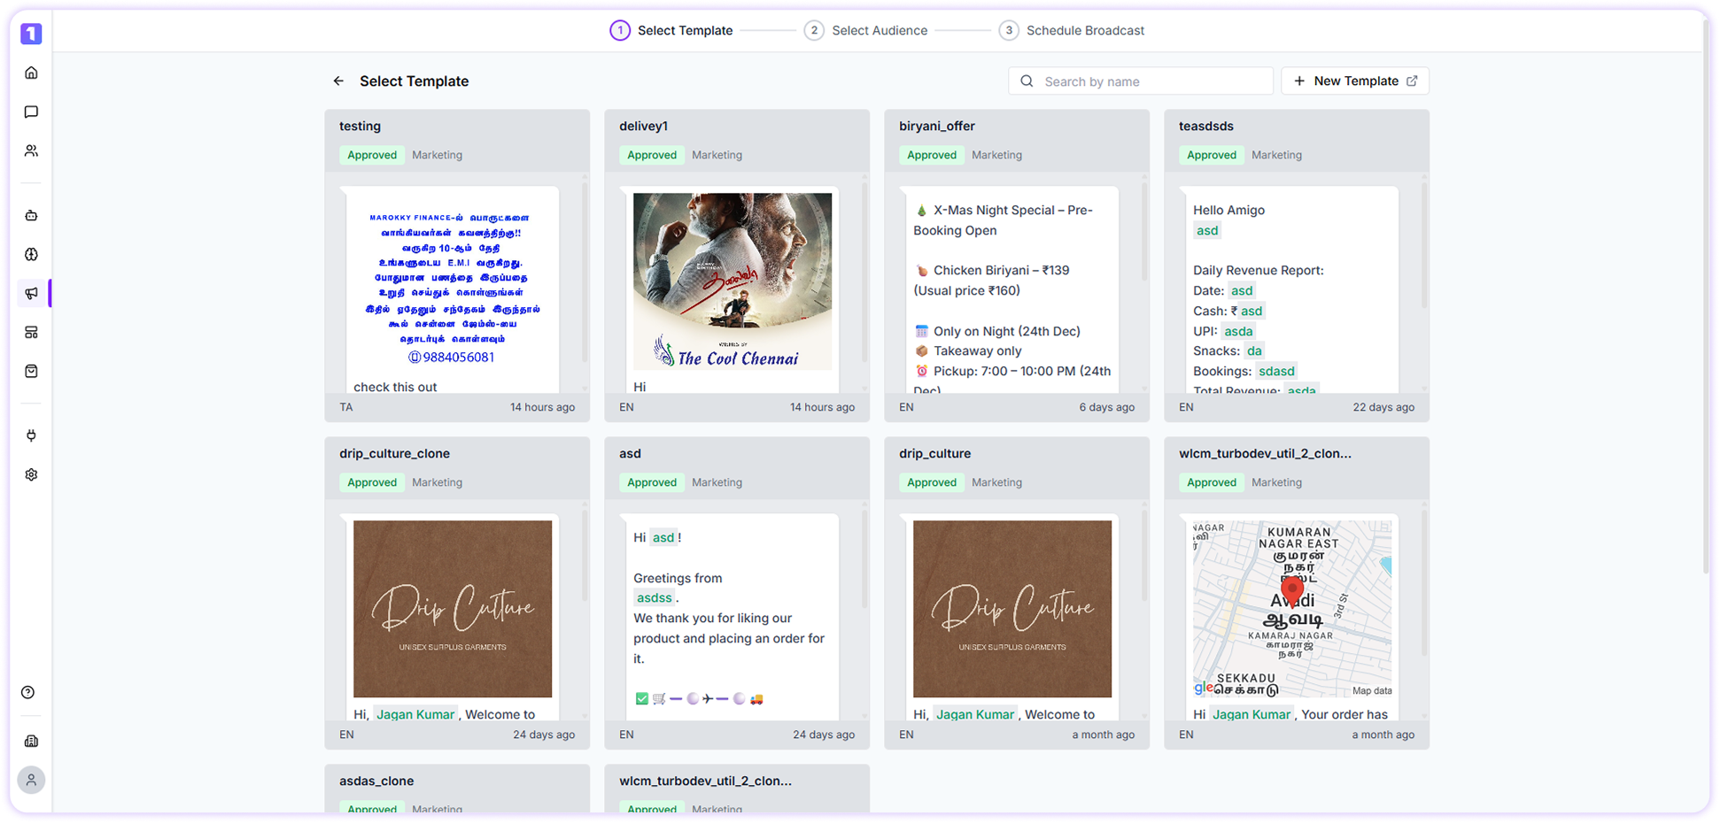Click the 9884056081 phone number
Image resolution: width=1720 pixels, height=823 pixels.
(452, 357)
